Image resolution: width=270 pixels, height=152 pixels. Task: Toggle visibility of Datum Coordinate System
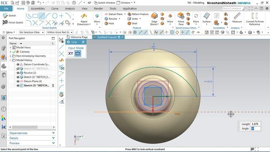18,64
